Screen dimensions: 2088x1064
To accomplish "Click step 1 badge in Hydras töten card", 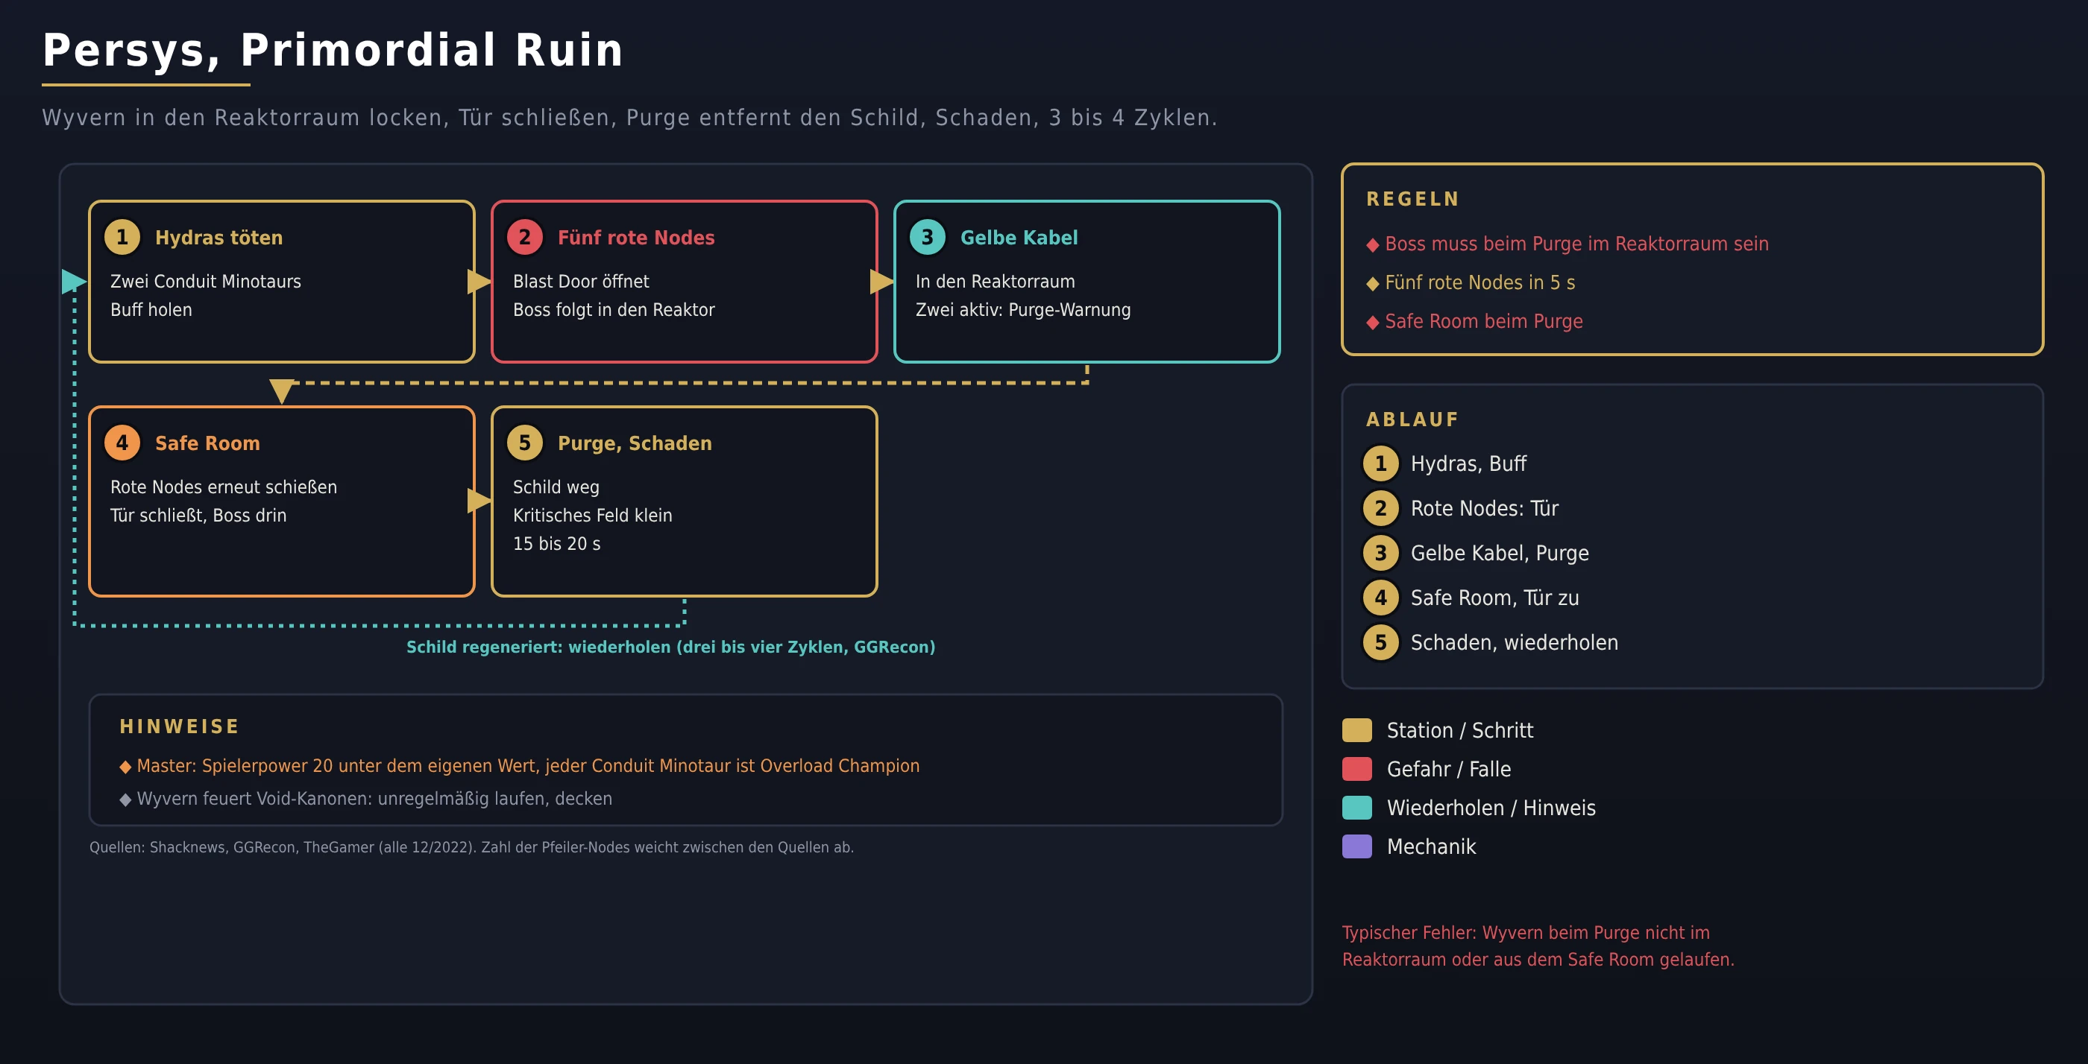I will pyautogui.click(x=122, y=237).
